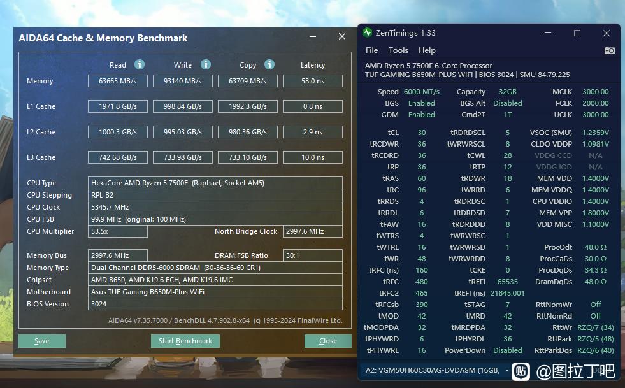Select Memory Read value 63665 MB/s
Screen dimensions: 625x388
click(x=118, y=81)
